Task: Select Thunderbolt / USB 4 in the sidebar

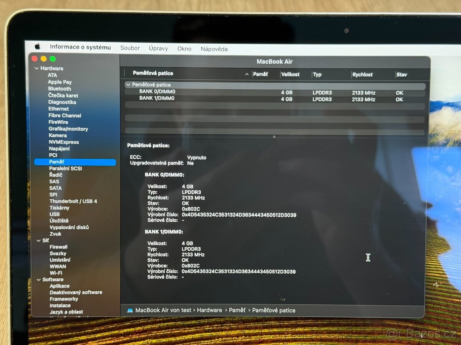Action: click(x=74, y=201)
